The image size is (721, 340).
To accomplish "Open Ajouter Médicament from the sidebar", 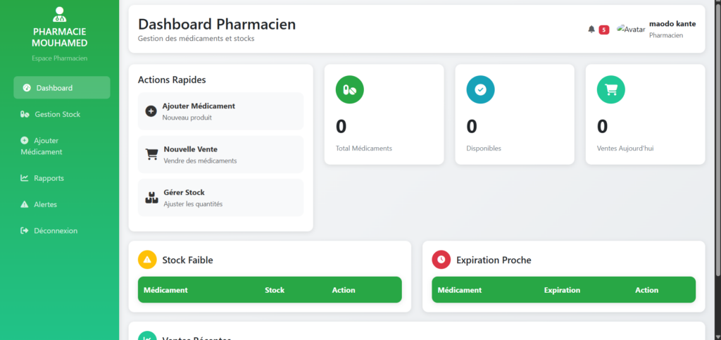I will pos(46,146).
